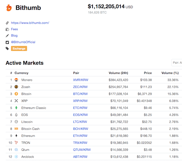Click the 184,626 BTC volume text
The width and height of the screenshot is (182, 161).
(x=97, y=12)
